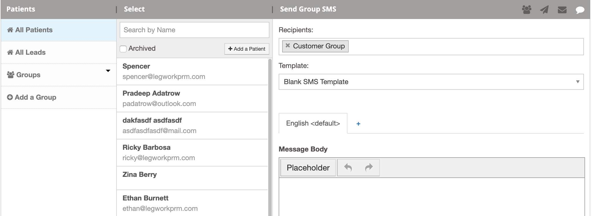Select All Patients in the sidebar

(34, 30)
